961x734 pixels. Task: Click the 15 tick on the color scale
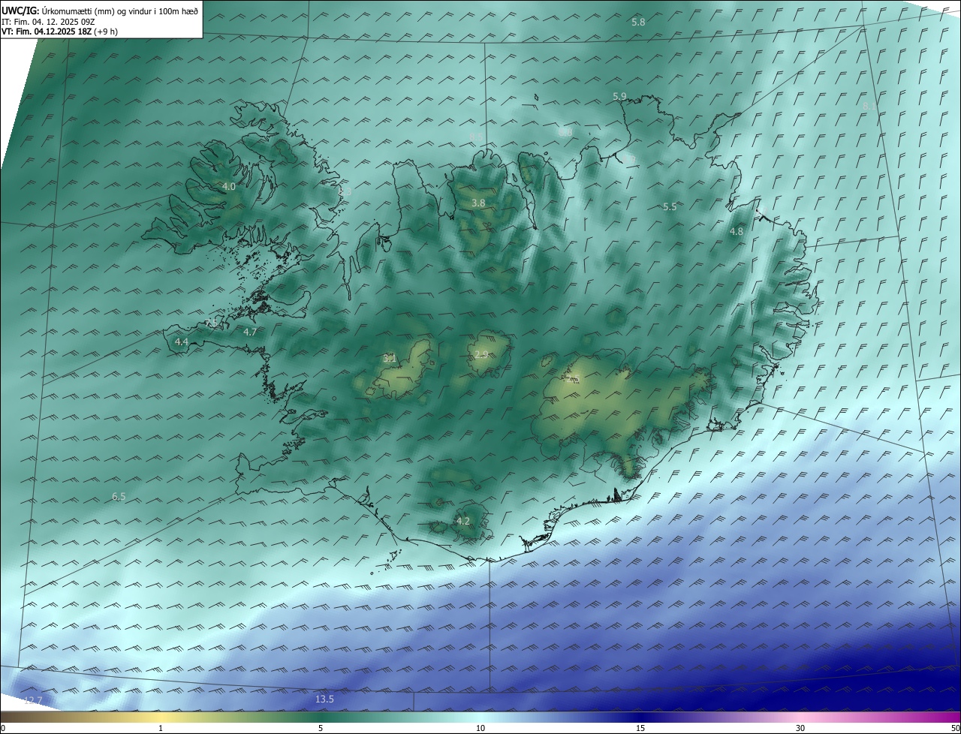(640, 728)
